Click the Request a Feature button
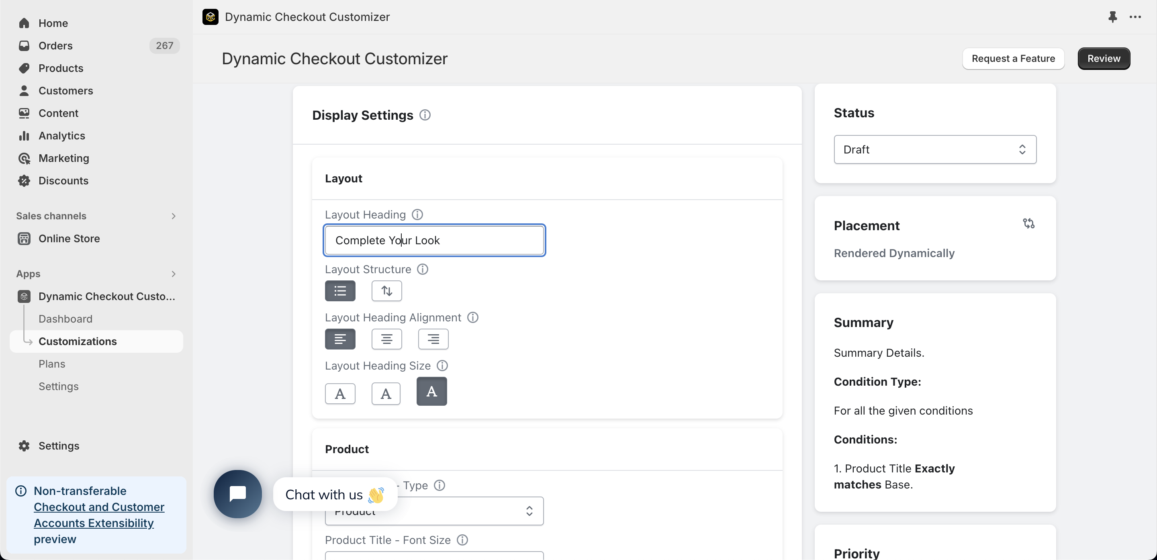 click(1013, 58)
